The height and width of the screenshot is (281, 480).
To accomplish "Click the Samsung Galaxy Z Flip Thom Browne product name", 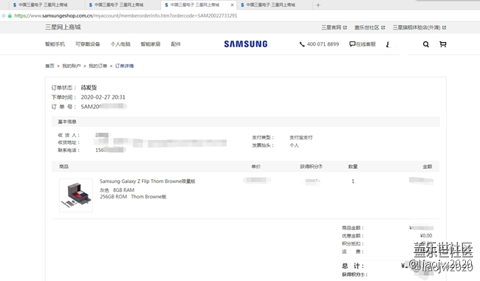I will [148, 181].
